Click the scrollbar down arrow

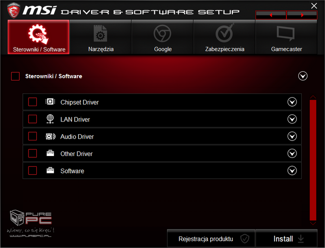(313, 223)
